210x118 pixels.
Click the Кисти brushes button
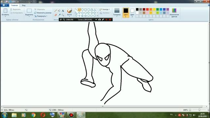[69, 12]
